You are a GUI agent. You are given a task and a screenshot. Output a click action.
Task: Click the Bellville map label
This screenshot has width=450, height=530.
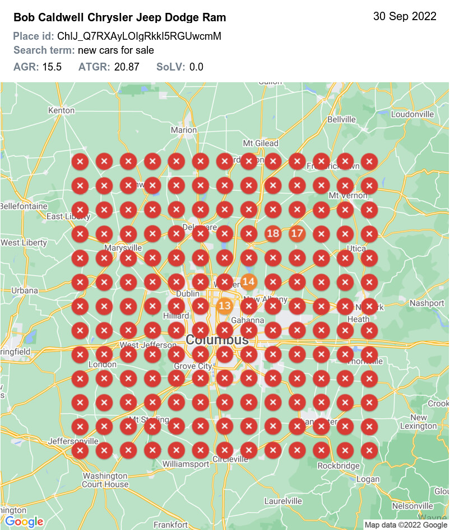coord(341,120)
